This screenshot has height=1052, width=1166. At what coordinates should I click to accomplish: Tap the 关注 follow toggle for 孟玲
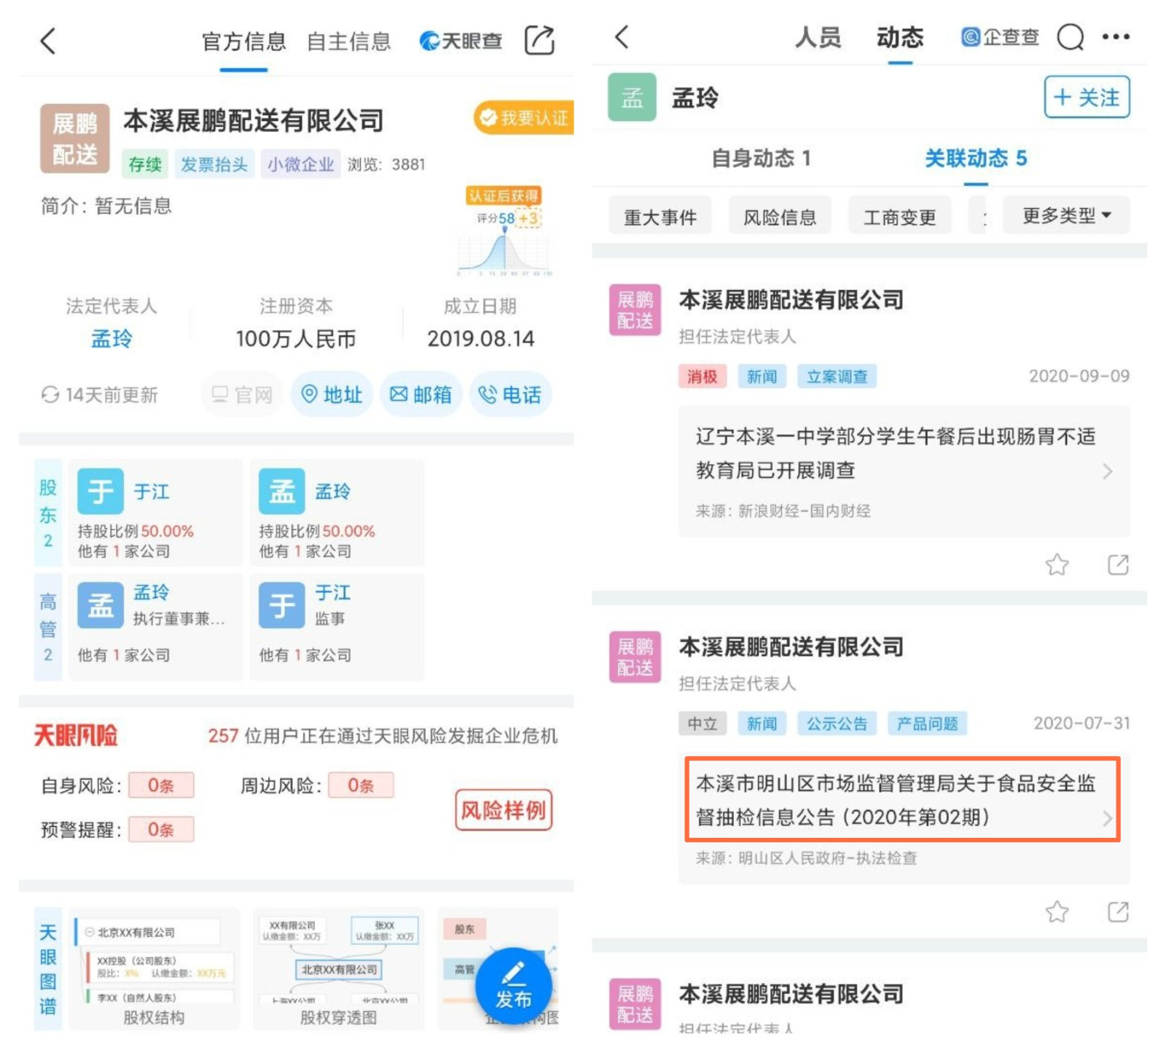click(x=1086, y=98)
